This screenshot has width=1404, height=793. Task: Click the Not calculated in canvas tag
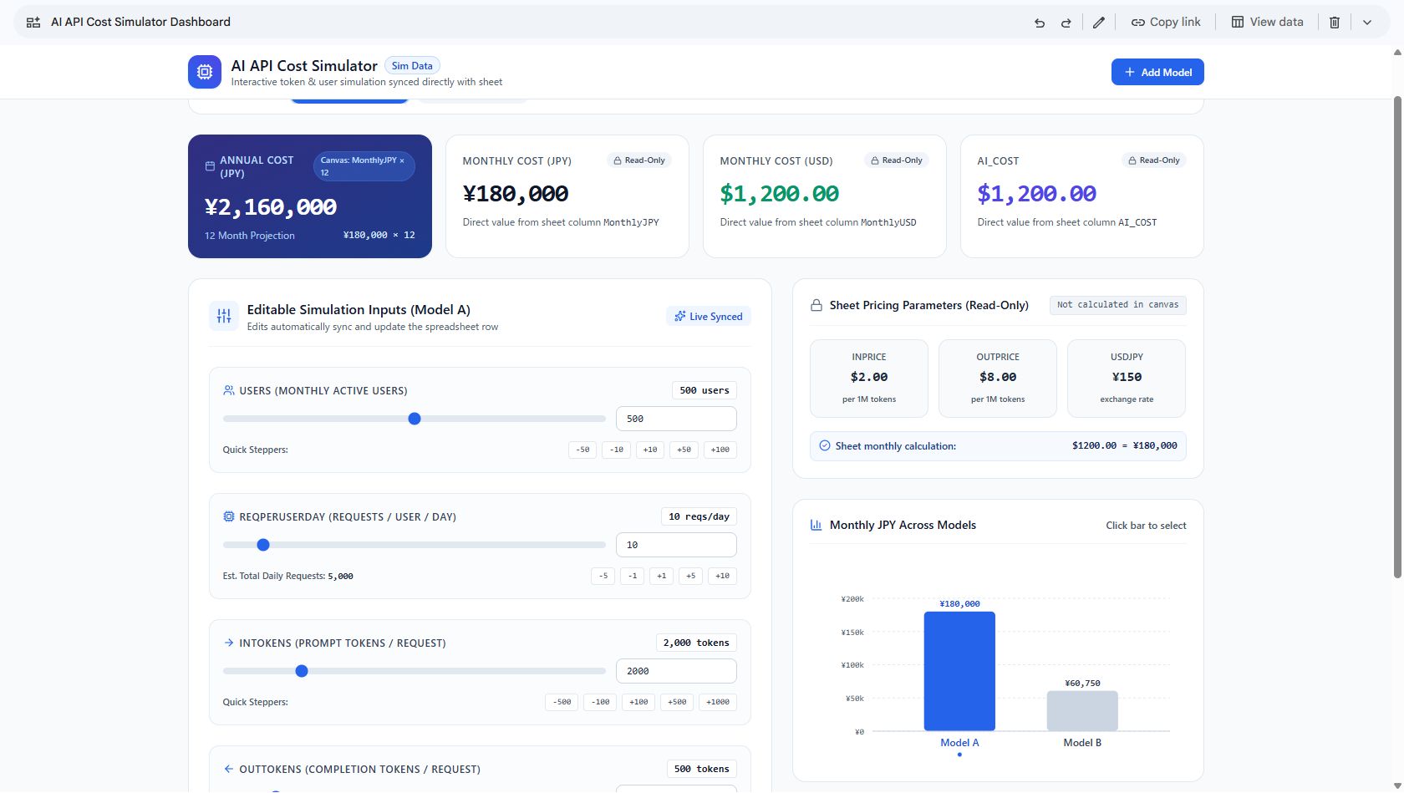tap(1117, 305)
